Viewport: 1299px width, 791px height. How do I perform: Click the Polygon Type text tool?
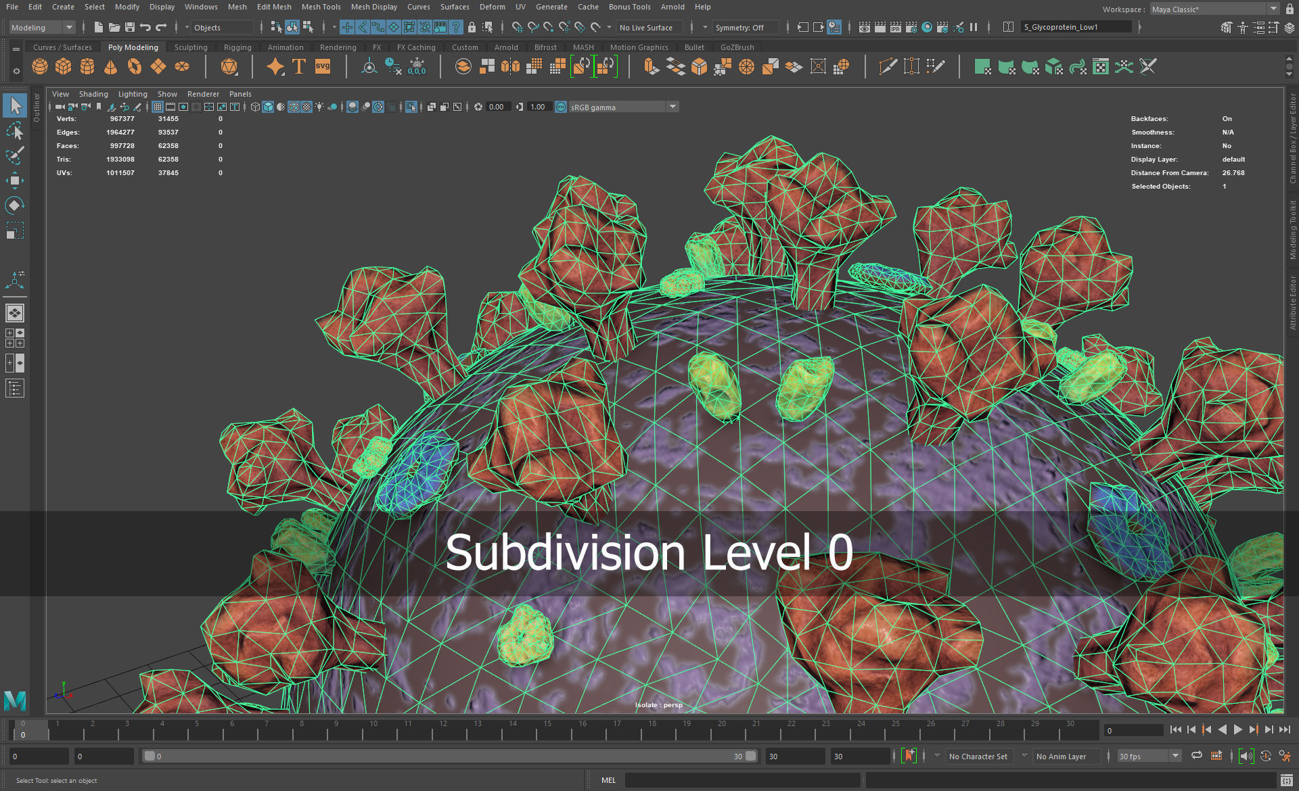298,66
